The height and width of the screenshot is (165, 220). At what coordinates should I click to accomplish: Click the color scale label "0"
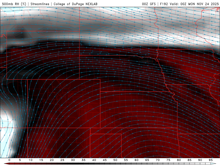[x=9, y=160]
